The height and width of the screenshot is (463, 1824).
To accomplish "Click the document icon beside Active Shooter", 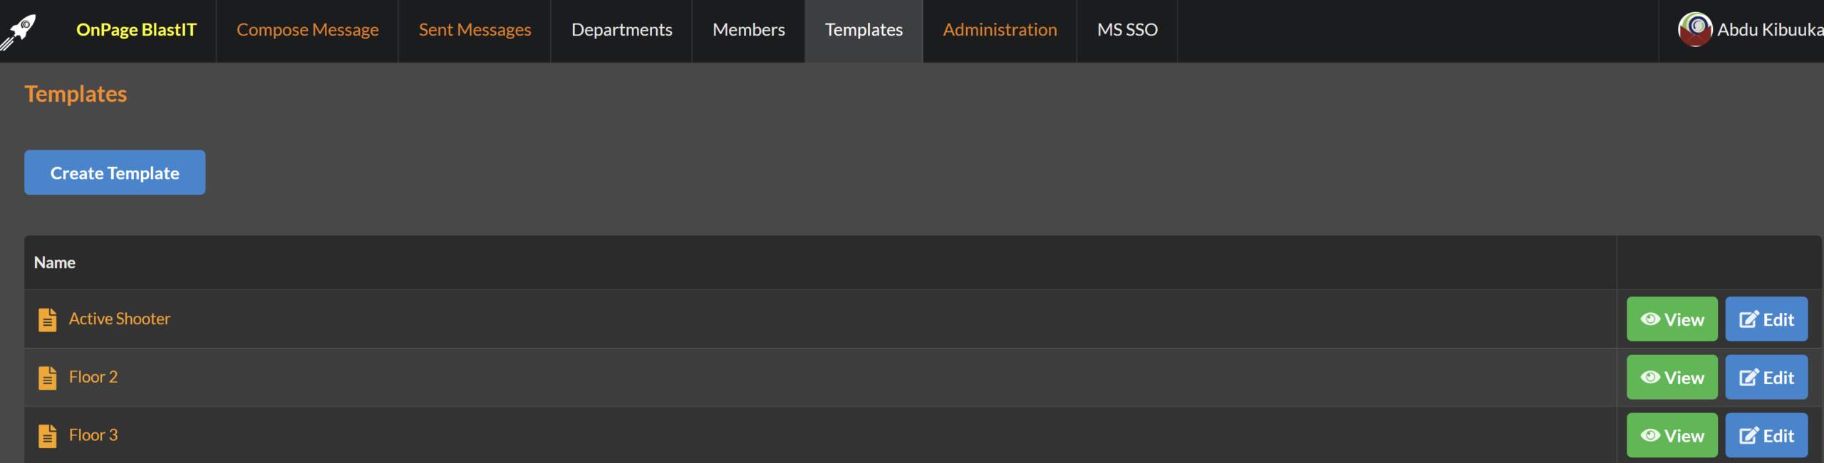I will pyautogui.click(x=48, y=319).
